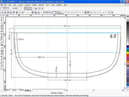
Task: Select the Polygon tool in toolbox
Action: [2, 34]
